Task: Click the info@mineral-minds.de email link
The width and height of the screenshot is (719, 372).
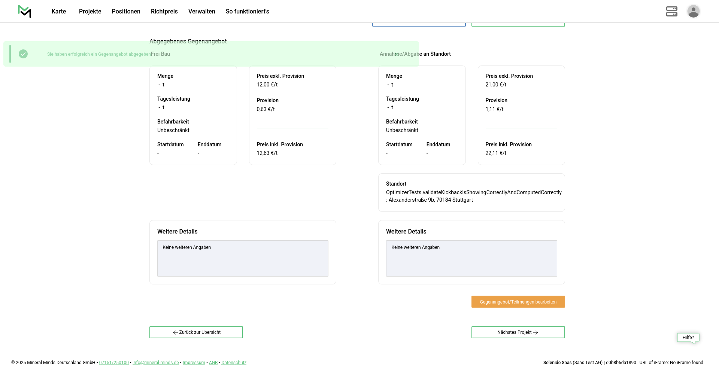Action: (x=155, y=363)
